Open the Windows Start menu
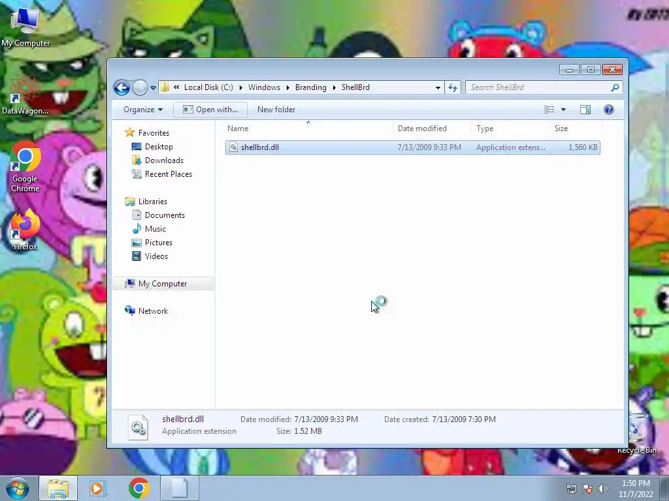This screenshot has width=669, height=501. 17,488
